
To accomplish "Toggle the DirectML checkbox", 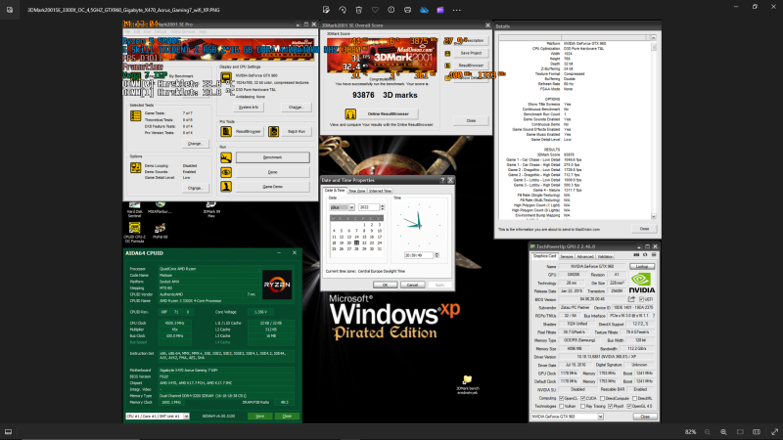I will 634,399.
